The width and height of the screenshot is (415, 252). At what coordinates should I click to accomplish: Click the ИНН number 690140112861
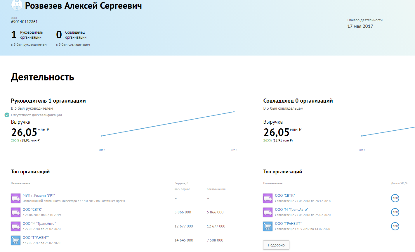[x=24, y=22]
